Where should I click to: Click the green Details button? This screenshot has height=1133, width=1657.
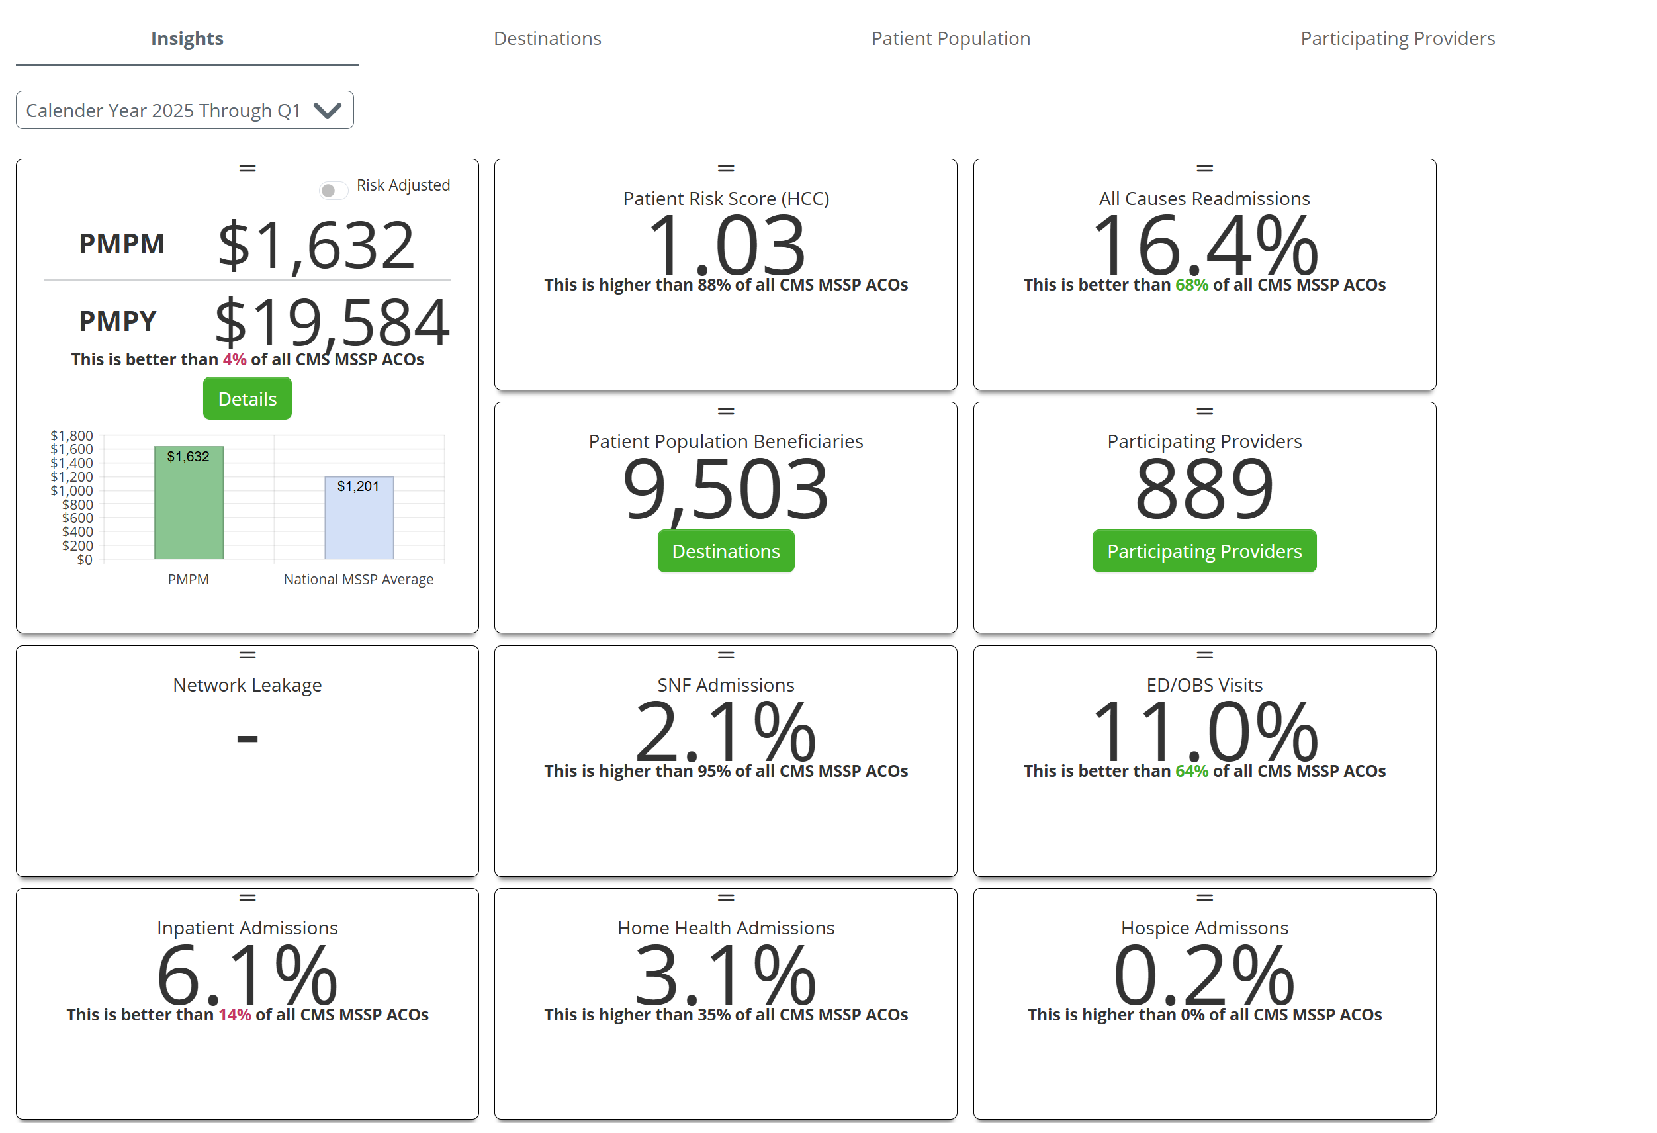coord(247,398)
